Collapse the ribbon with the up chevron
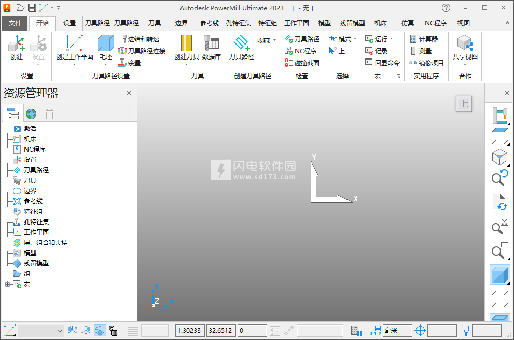This screenshot has width=514, height=340. pos(507,23)
